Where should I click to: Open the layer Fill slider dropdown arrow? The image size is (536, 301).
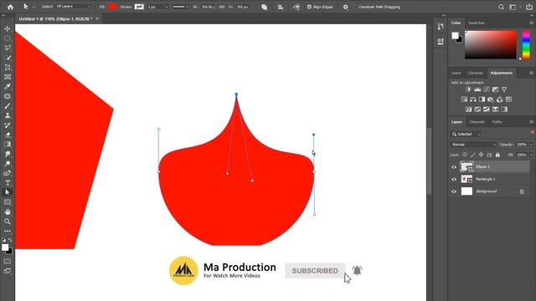coord(531,155)
